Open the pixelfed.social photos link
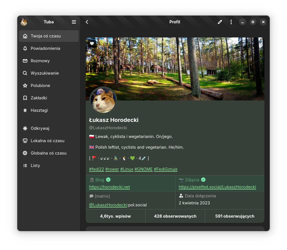The height and width of the screenshot is (250, 287). pyautogui.click(x=217, y=187)
